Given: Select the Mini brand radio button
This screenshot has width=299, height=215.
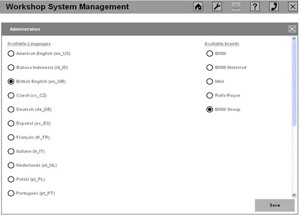Looking at the screenshot, I should click(x=210, y=81).
